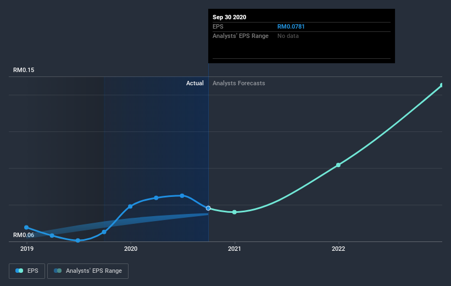Click the 'No data' analysts range value
Screen dimensions: 451x286
click(288, 36)
